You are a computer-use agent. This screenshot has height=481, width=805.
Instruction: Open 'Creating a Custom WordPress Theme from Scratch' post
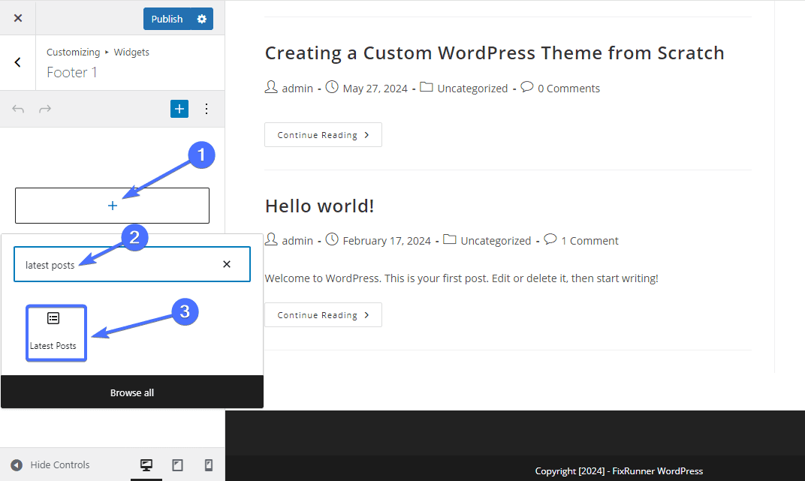pyautogui.click(x=494, y=53)
